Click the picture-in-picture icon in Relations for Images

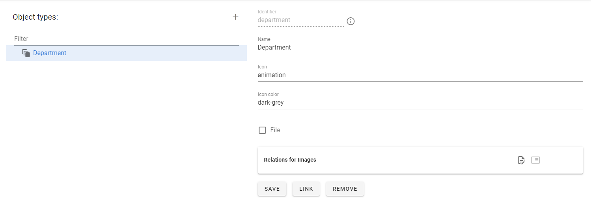point(535,160)
